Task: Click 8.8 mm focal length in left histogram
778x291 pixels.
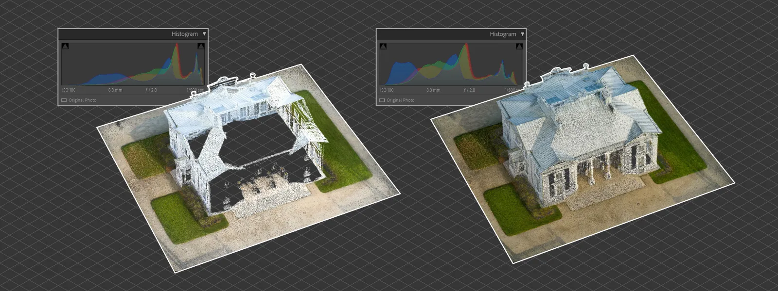Action: [115, 90]
